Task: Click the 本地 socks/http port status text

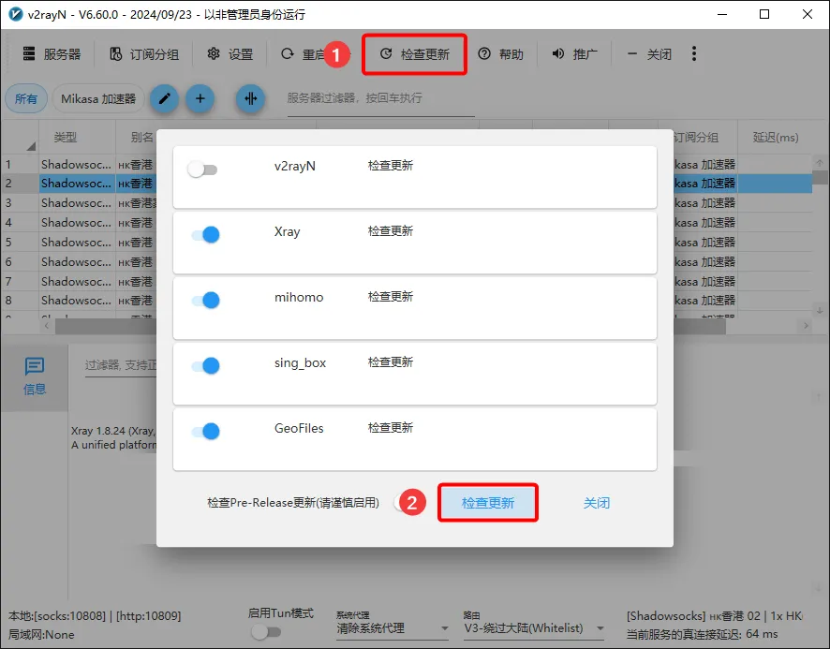Action: point(95,616)
